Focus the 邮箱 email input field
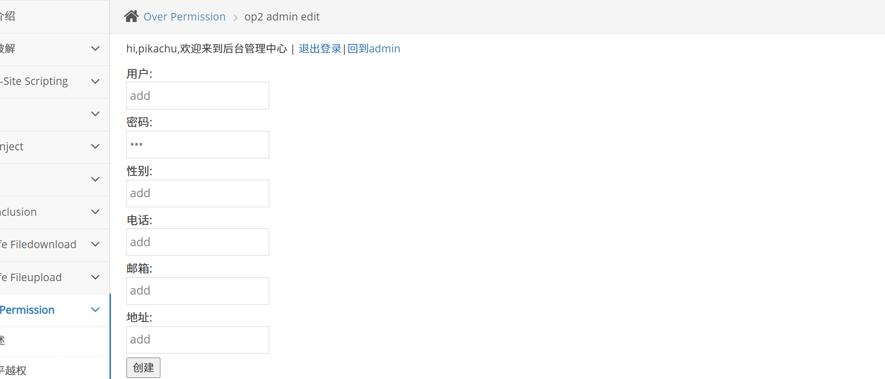885x379 pixels. (197, 291)
